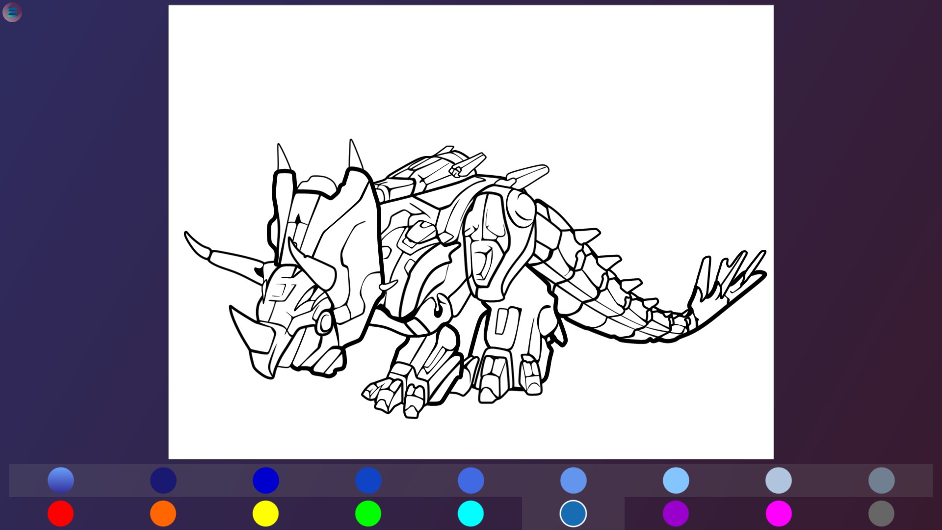The width and height of the screenshot is (942, 530).
Task: Pick the orange color swatch
Action: pos(163,513)
